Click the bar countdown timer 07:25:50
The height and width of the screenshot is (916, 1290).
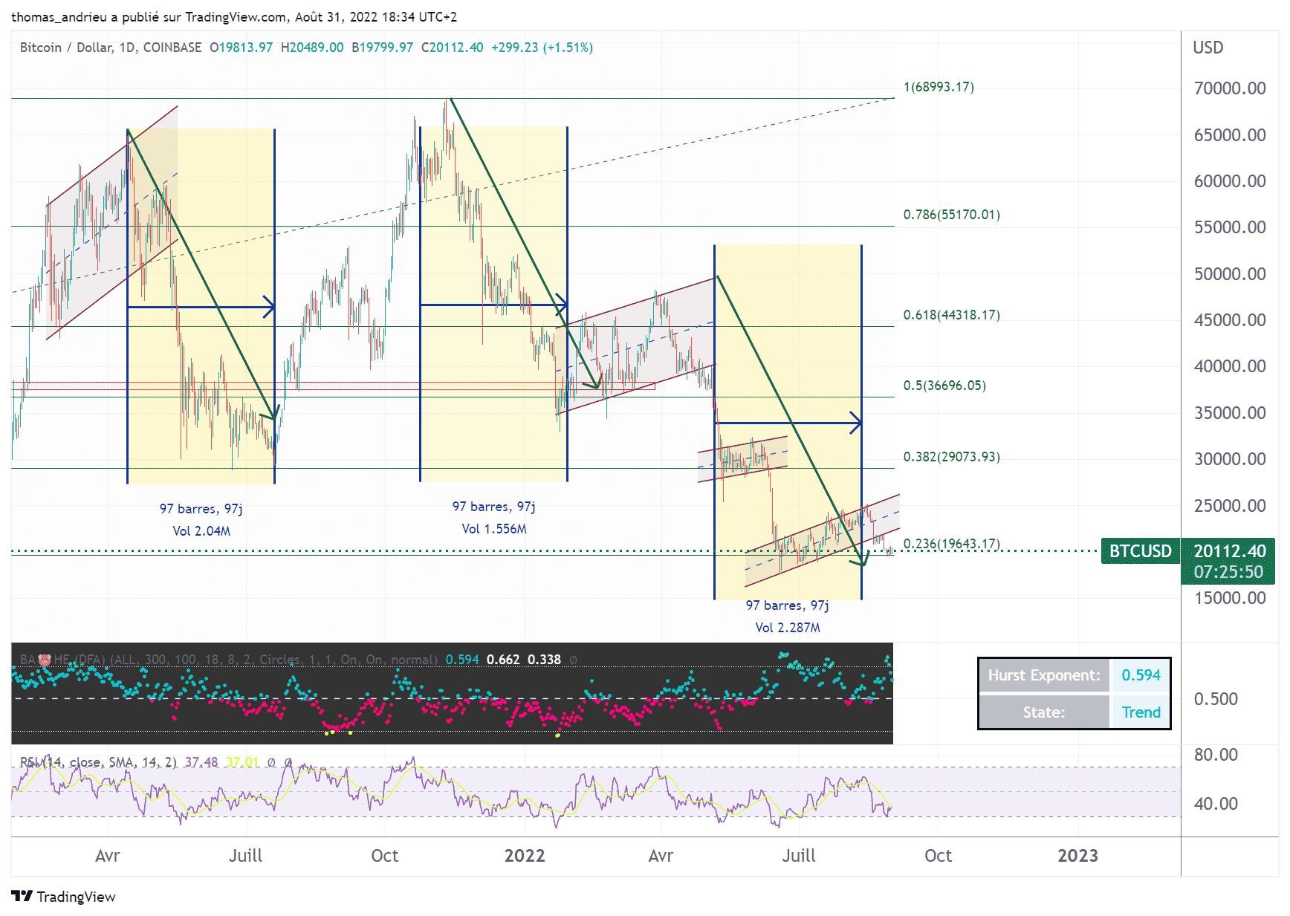pyautogui.click(x=1228, y=572)
